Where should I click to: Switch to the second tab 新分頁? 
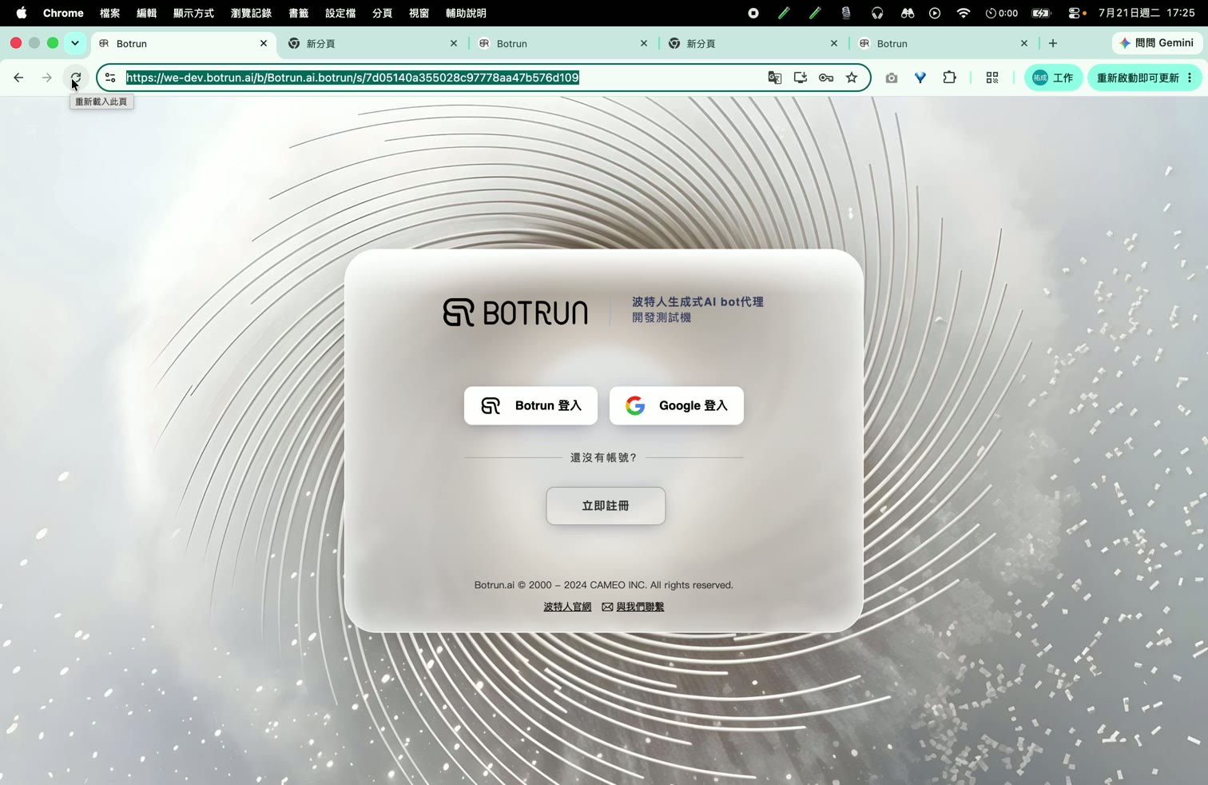372,43
